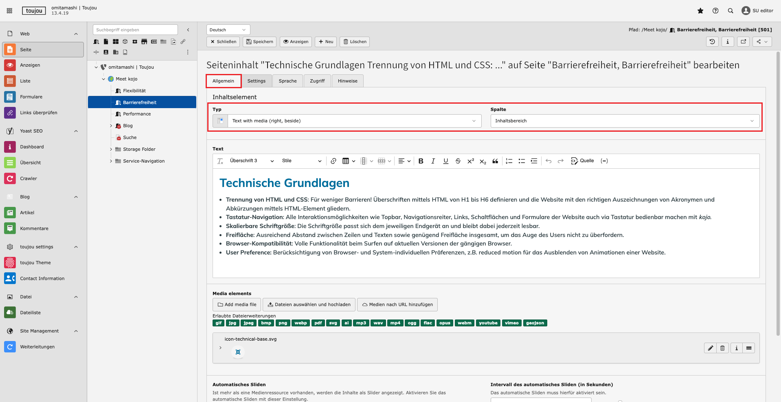Open the Spalte dropdown showing Inhaltsbereich
781x402 pixels.
tap(624, 121)
